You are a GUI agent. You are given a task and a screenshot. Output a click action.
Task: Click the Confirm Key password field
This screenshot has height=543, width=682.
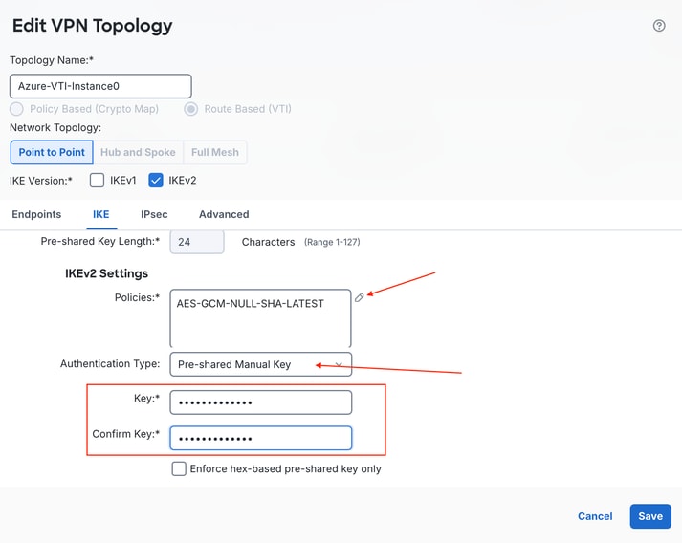[x=260, y=438]
